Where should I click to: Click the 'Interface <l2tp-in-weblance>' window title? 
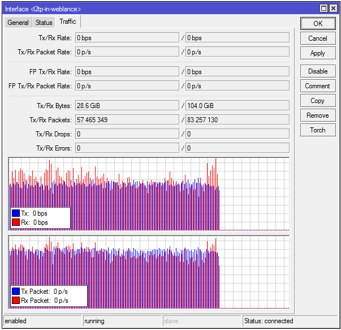43,9
